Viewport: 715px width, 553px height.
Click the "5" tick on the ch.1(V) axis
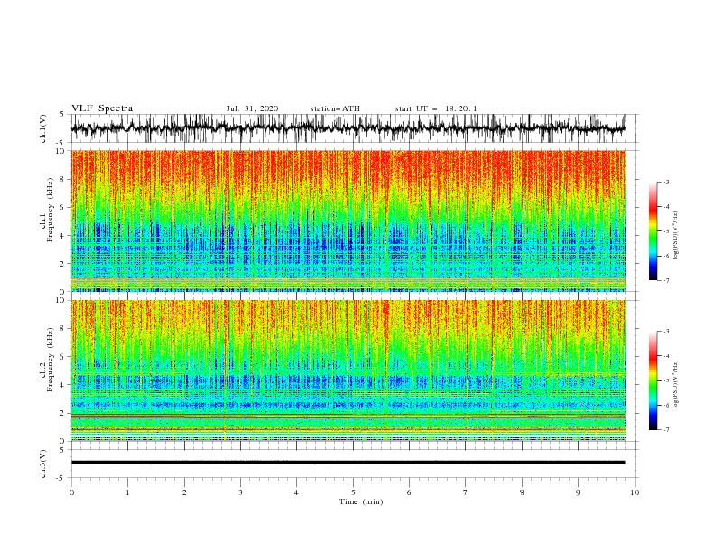pos(63,114)
